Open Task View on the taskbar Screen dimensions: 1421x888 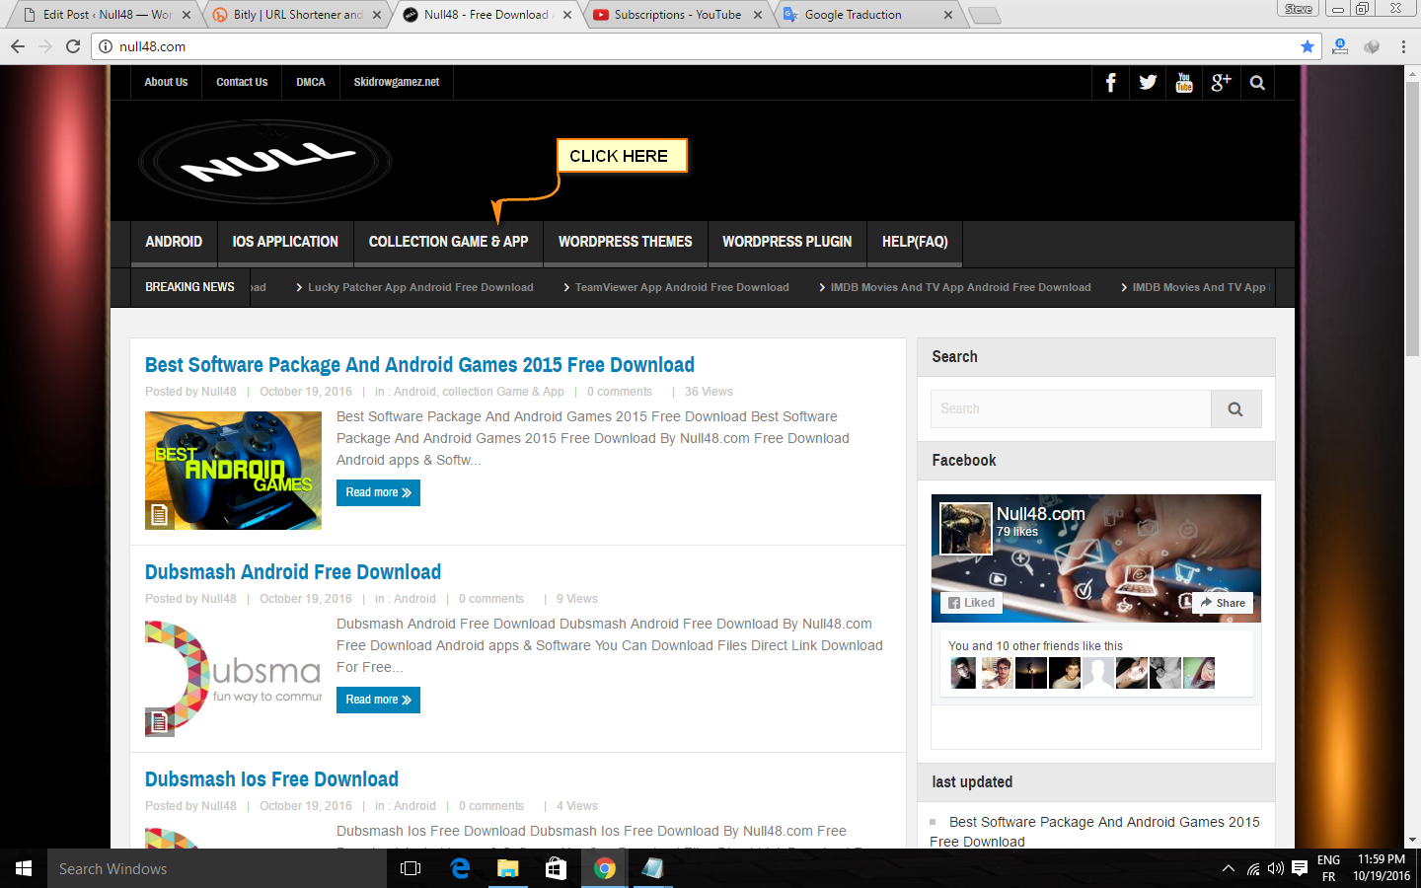tap(411, 868)
